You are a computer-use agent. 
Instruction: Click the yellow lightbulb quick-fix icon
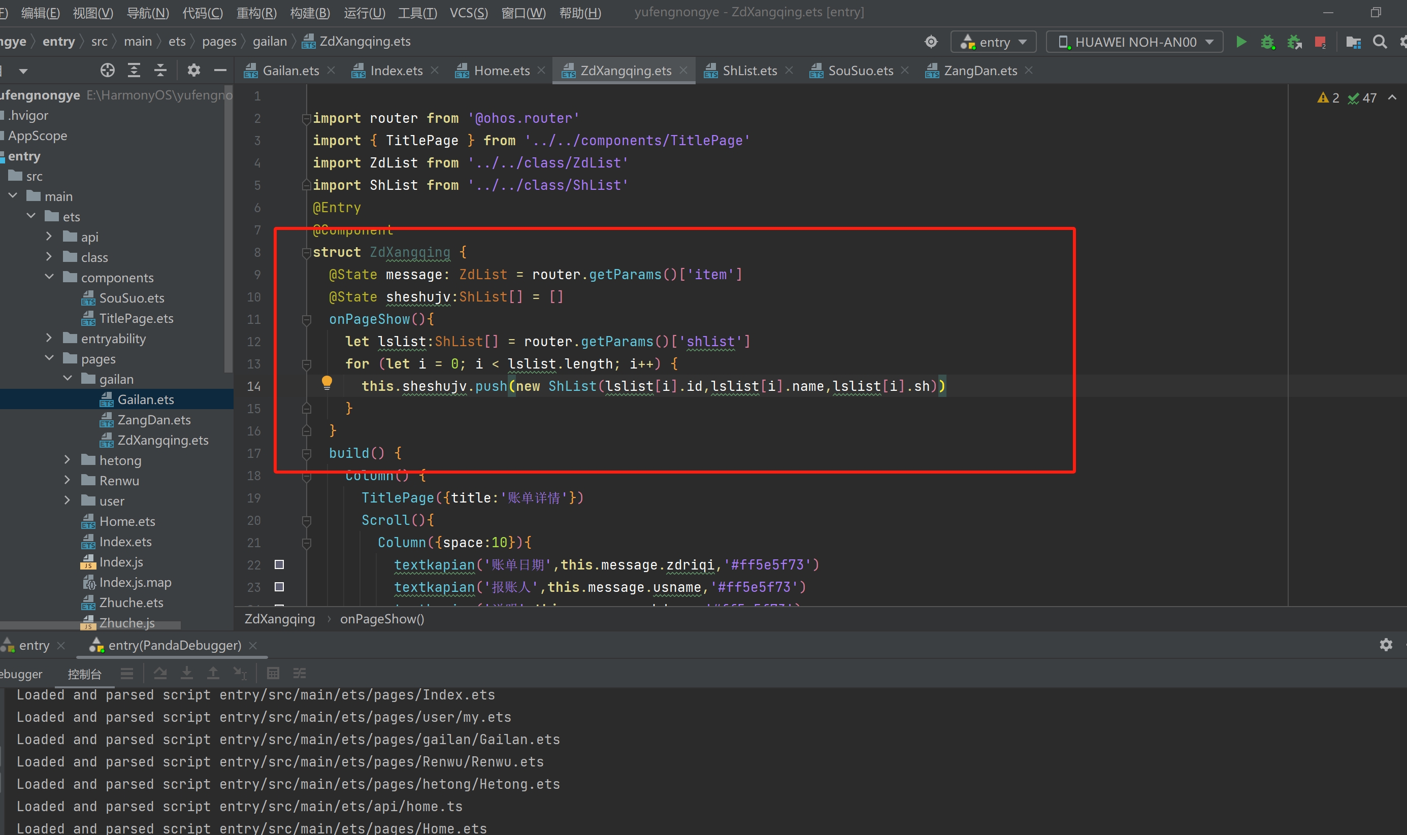click(326, 383)
